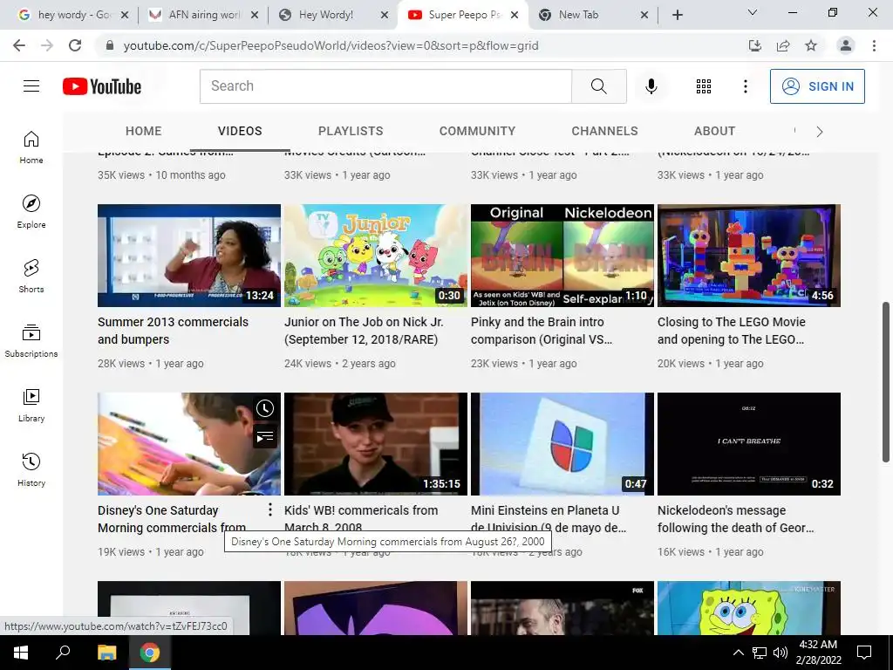Open Library in the sidebar

tap(31, 405)
